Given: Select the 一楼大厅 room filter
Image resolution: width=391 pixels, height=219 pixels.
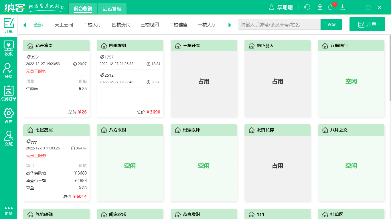Looking at the screenshot, I should click(207, 25).
